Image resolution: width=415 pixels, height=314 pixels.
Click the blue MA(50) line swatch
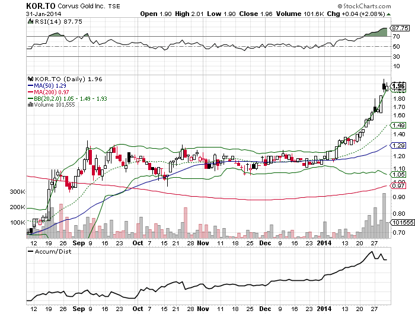30,86
